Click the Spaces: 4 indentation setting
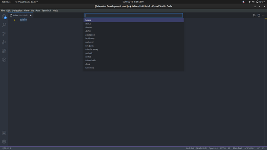 pyautogui.click(x=213, y=148)
